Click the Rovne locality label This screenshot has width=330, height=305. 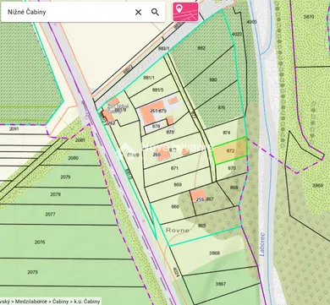pyautogui.click(x=178, y=230)
